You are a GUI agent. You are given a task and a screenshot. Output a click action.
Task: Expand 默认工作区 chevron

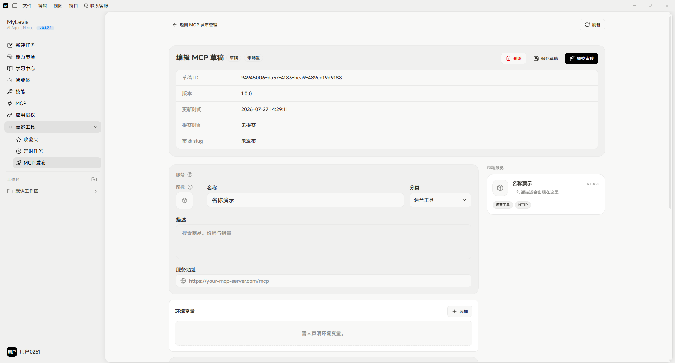[x=96, y=191]
